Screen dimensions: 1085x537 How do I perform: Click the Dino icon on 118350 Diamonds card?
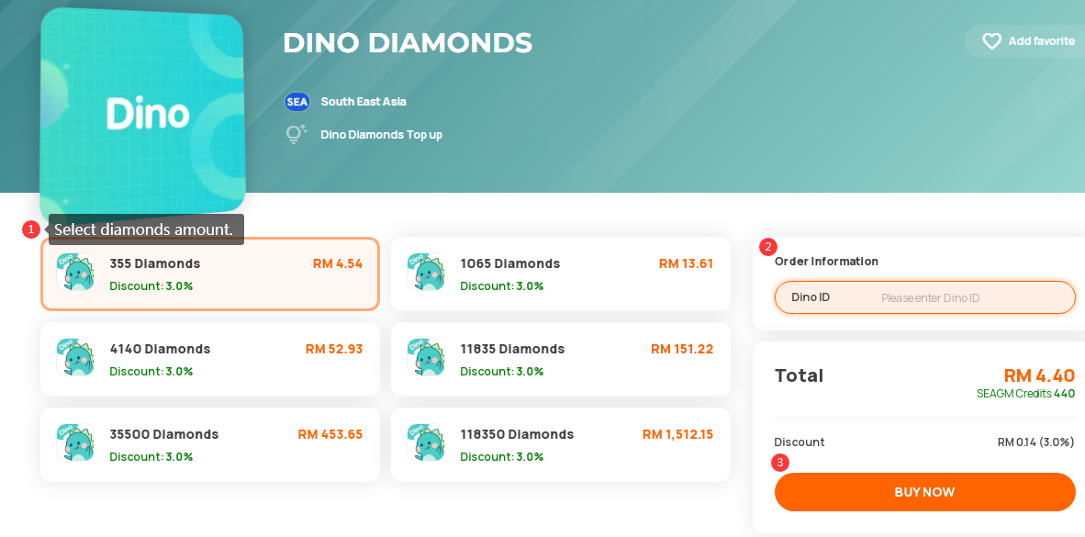click(426, 442)
